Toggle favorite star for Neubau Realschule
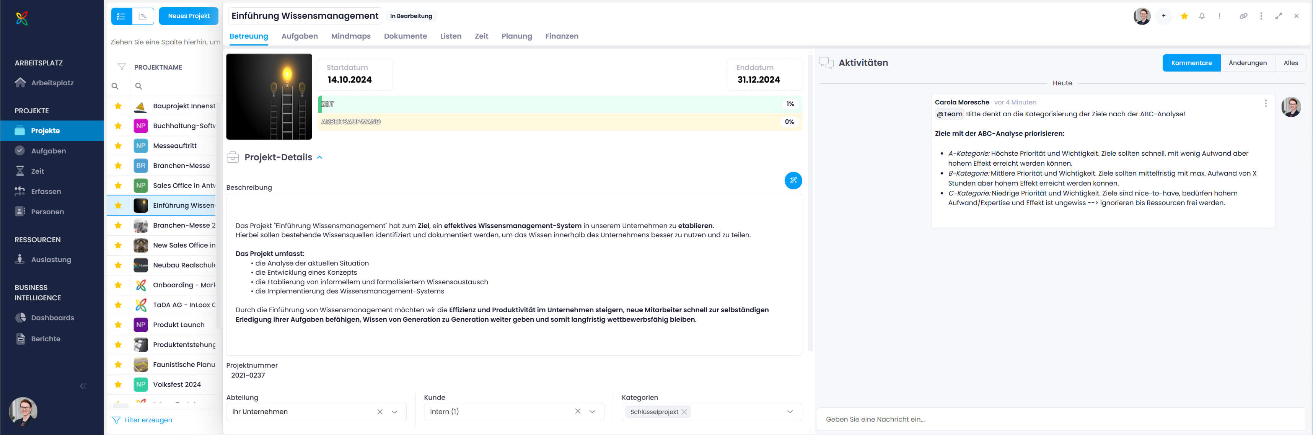Screen dimensions: 1313x435 tap(118, 265)
